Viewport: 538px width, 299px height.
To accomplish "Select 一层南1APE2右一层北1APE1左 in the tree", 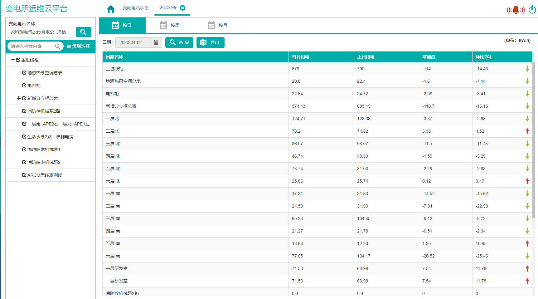I will [x=59, y=124].
